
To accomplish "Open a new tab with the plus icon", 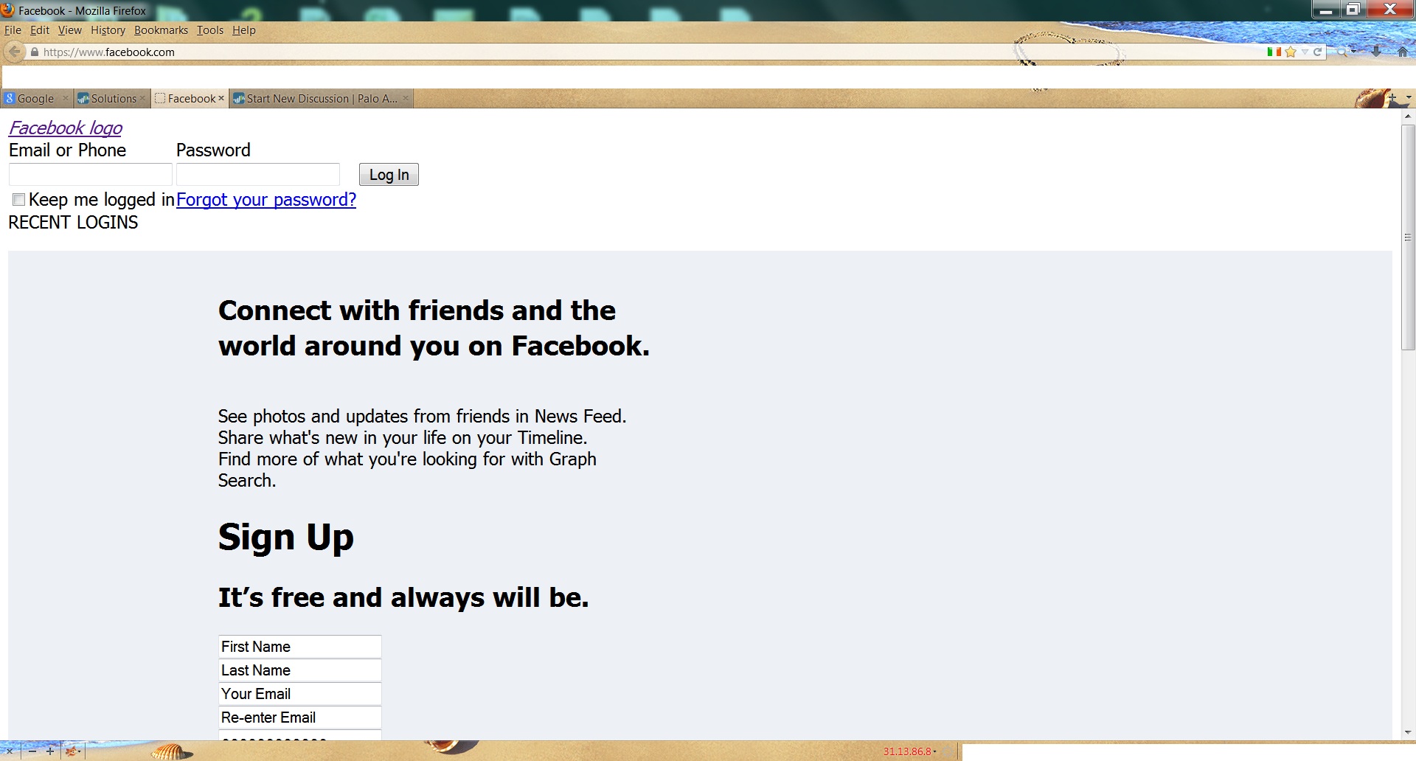I will [1392, 97].
